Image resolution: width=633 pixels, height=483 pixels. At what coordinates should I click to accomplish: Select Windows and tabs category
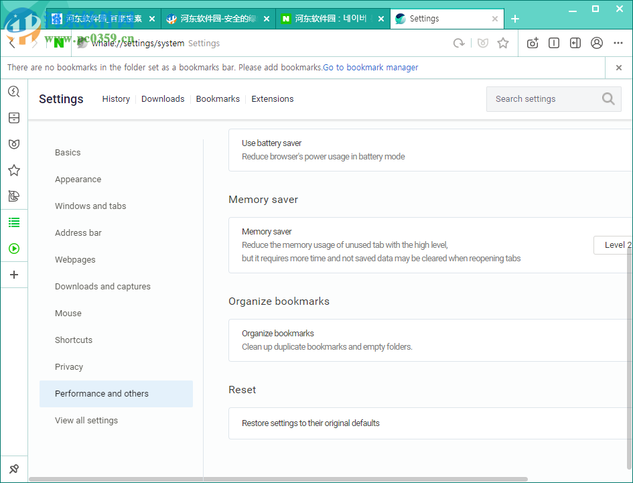click(x=117, y=206)
